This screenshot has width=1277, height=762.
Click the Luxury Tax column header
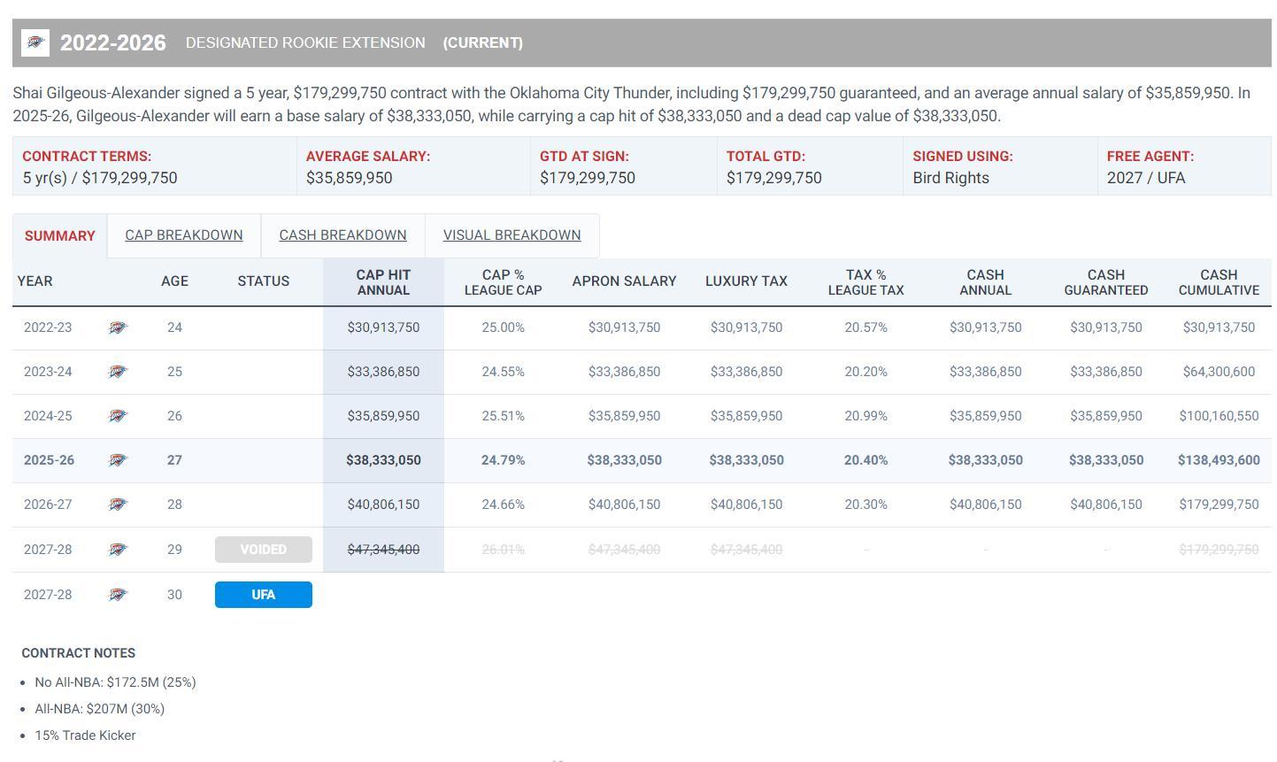[746, 281]
